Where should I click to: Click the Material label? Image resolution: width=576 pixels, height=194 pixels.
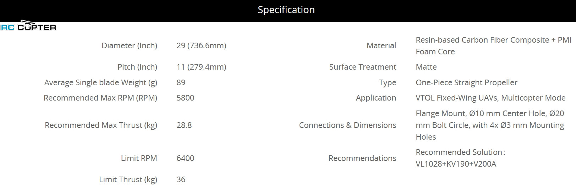point(381,46)
